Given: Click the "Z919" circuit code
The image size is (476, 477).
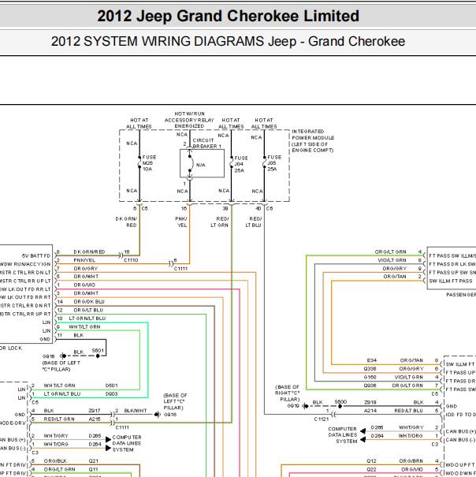Looking at the screenshot, I should pos(370,402).
